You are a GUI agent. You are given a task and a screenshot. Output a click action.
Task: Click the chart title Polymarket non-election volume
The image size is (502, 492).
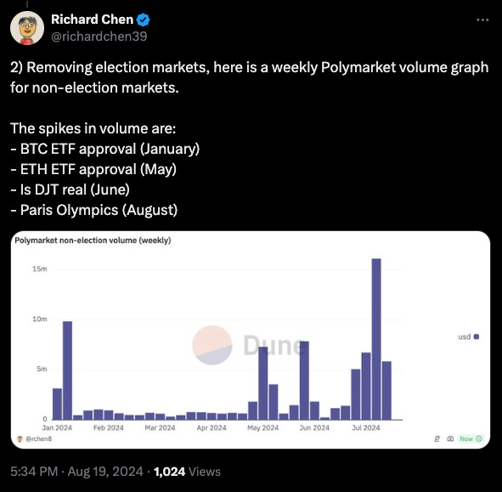pos(93,240)
